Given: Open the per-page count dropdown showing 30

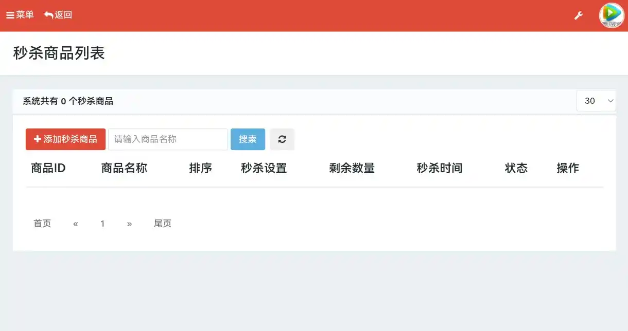Looking at the screenshot, I should coord(596,101).
